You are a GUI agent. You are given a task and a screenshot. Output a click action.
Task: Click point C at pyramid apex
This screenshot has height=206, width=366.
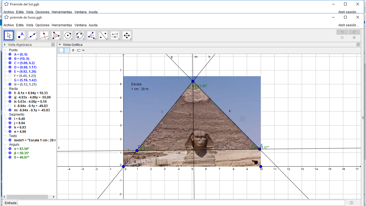193,81
